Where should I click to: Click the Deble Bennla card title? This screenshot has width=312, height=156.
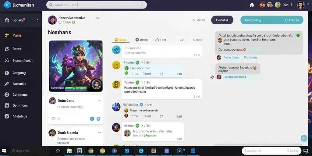click(x=68, y=133)
